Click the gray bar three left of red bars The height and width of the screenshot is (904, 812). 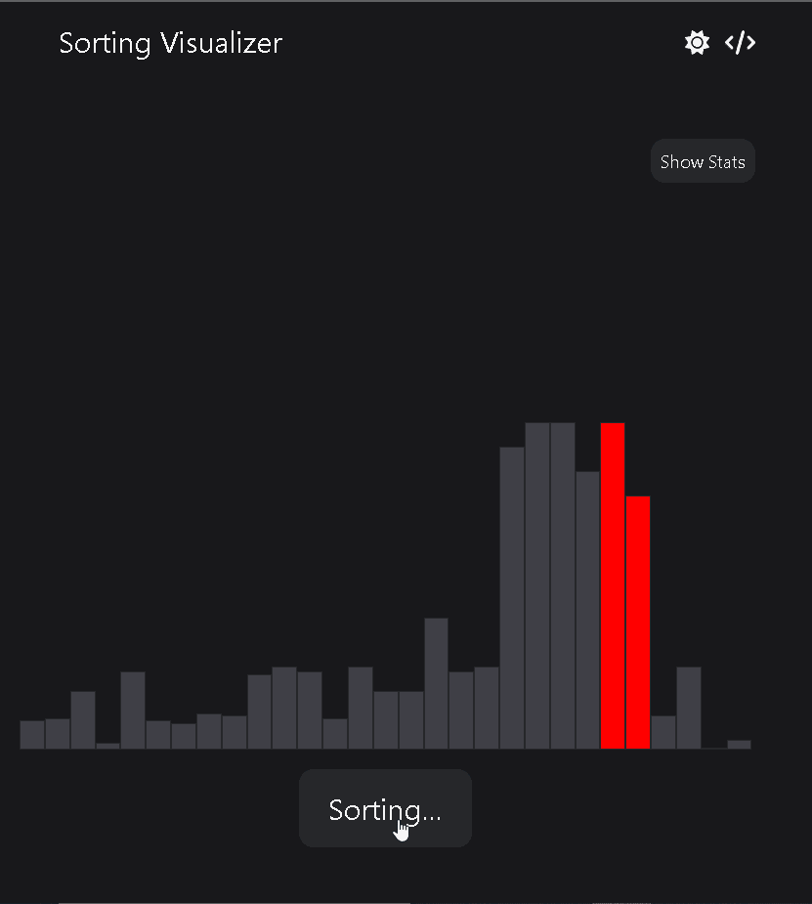coord(537,586)
